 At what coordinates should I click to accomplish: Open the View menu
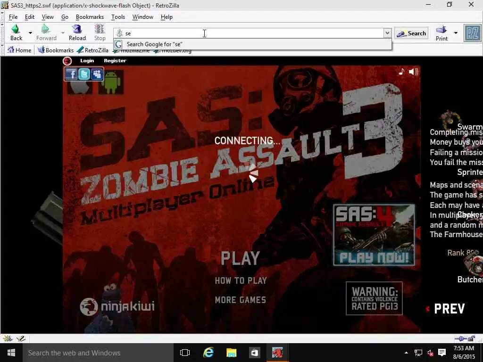tap(48, 17)
